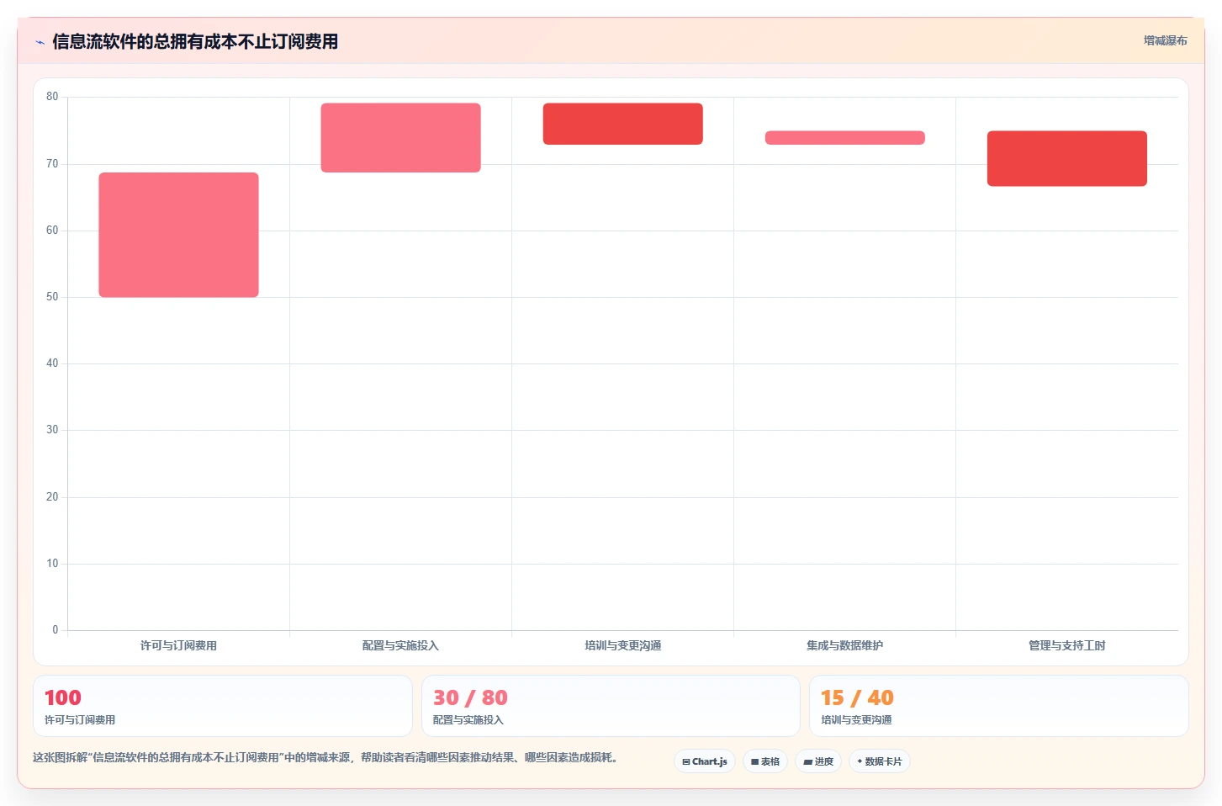Click y-axis tick value 0

coord(56,630)
